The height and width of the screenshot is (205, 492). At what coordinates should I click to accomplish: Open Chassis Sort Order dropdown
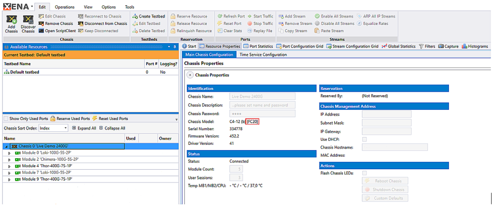[53, 129]
